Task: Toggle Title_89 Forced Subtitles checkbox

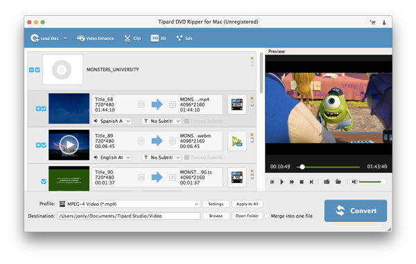Action: [x=187, y=158]
